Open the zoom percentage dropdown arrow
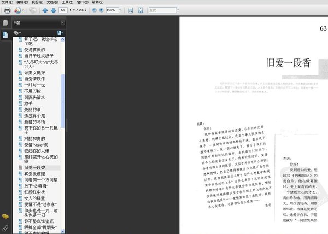This screenshot has width=328, height=234. [x=120, y=10]
